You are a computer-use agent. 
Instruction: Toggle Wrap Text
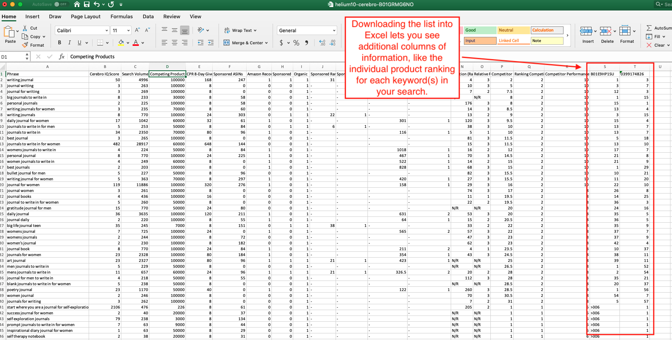[x=240, y=30]
